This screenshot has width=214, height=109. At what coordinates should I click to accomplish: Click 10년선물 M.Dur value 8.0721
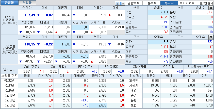[x=119, y=57]
